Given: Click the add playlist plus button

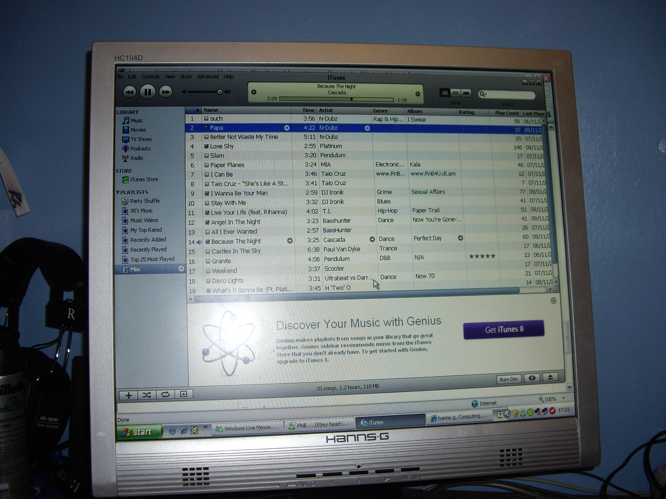Looking at the screenshot, I should point(129,395).
